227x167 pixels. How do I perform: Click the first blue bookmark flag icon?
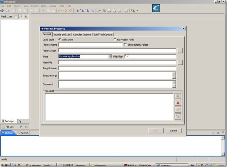point(77,11)
